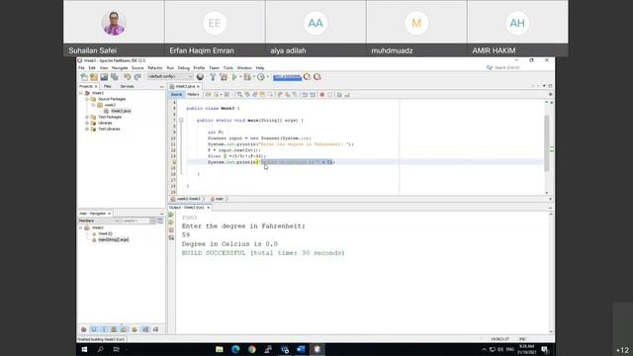Image resolution: width=633 pixels, height=356 pixels.
Task: Click the red Start Macro Recording icon
Action: pyautogui.click(x=322, y=95)
